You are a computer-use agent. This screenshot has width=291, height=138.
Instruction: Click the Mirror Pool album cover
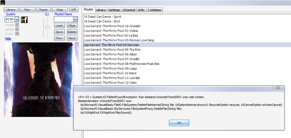tap(41, 80)
